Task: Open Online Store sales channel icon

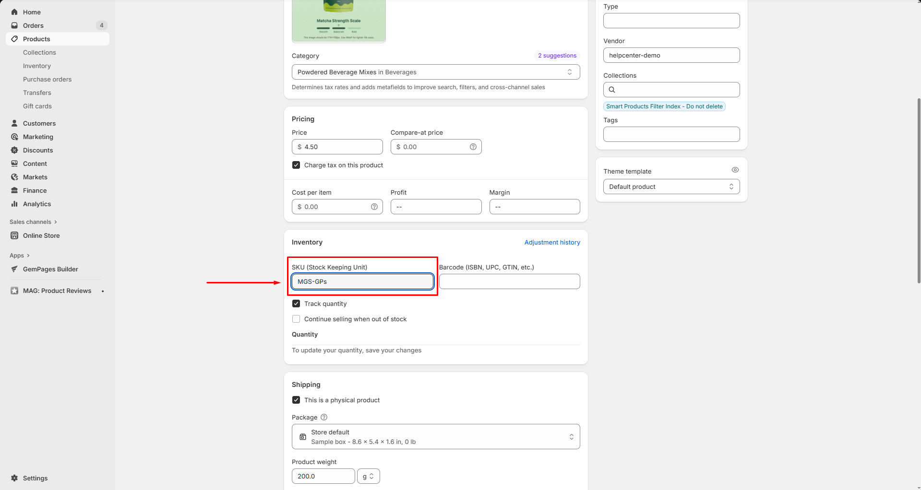Action: (x=14, y=235)
